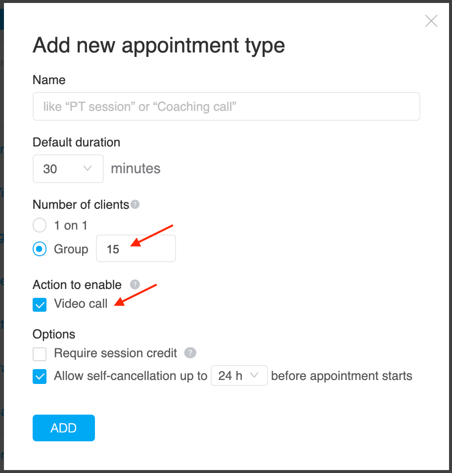452x473 pixels.
Task: Click the 1 on 1 option label
Action: [71, 225]
